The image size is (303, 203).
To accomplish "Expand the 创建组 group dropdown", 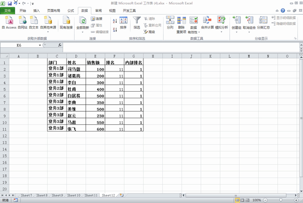I will 236,31.
